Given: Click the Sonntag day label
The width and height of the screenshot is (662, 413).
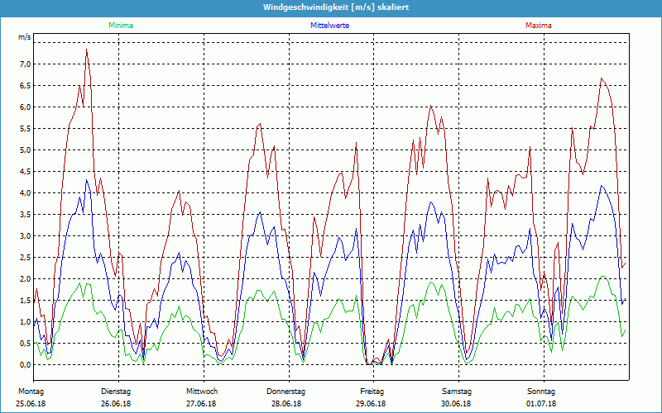Looking at the screenshot, I should pos(541,392).
